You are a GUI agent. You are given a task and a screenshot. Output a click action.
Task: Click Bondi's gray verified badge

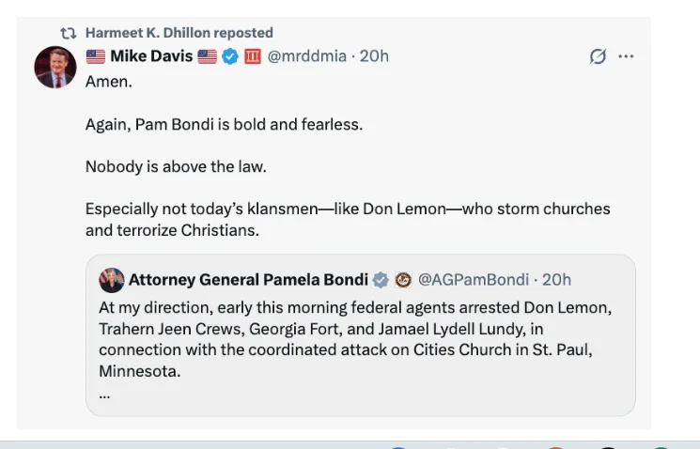pyautogui.click(x=381, y=280)
